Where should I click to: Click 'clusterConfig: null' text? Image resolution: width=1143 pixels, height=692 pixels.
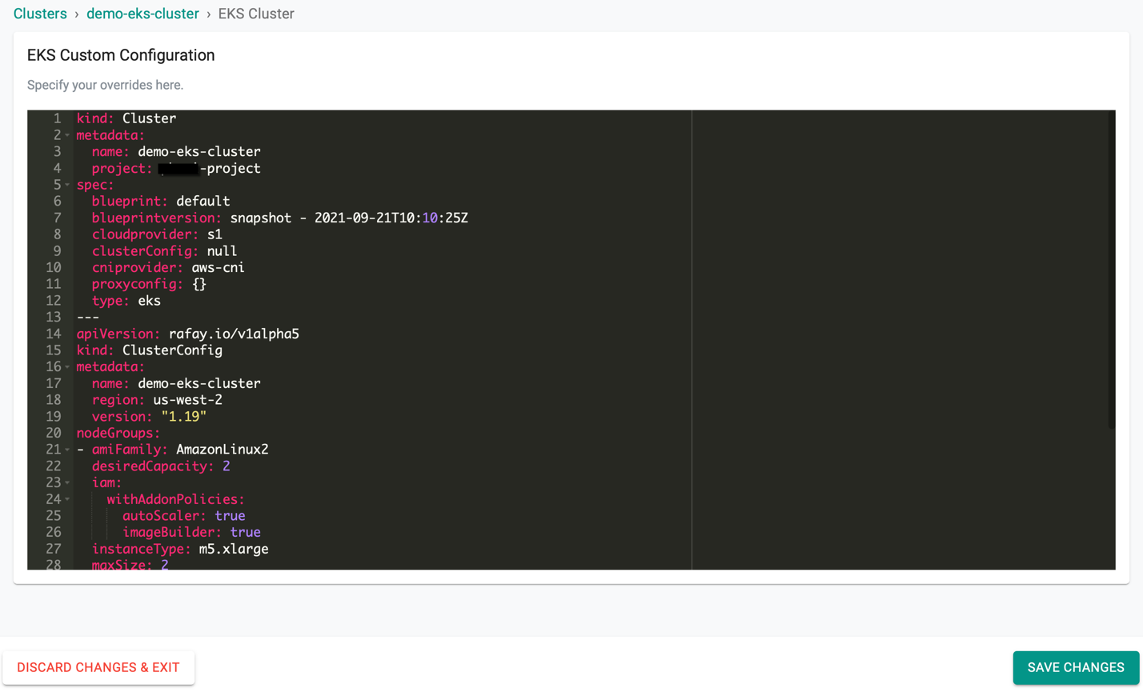coord(165,251)
